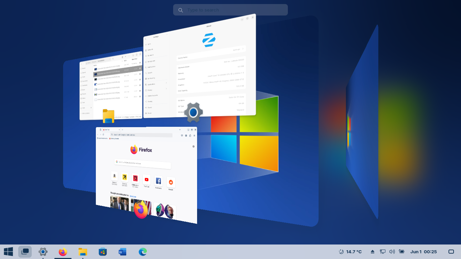461x259 pixels.
Task: Click the large gear icon badge on Settings window
Action: click(x=193, y=112)
